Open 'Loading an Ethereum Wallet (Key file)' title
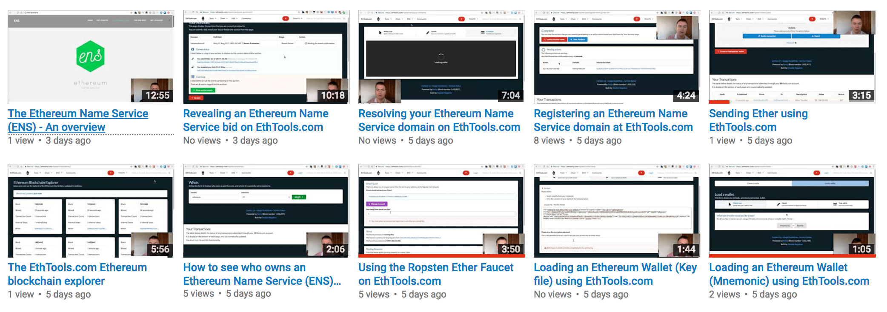This screenshot has height=312, width=887. pos(615,274)
